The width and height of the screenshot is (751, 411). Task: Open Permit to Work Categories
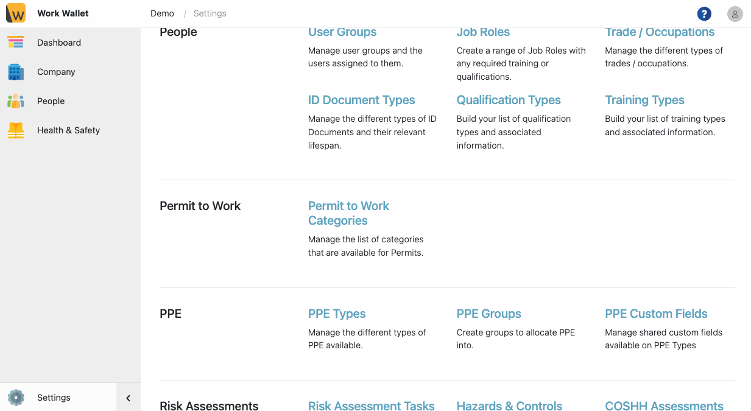coord(348,213)
